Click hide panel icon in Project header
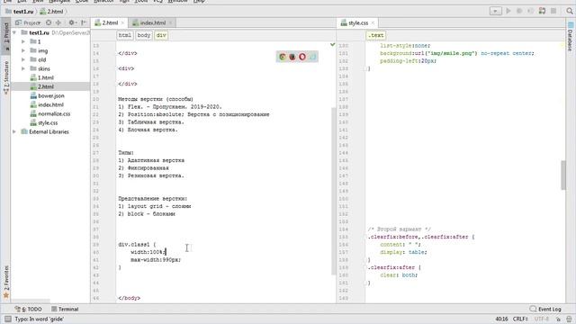Viewport: 576px width, 324px height. pyautogui.click(x=84, y=22)
